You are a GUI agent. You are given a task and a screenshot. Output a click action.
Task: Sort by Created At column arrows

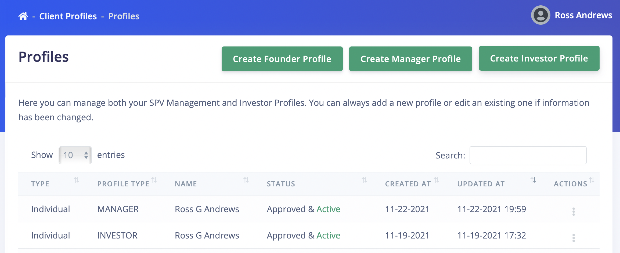(x=437, y=180)
